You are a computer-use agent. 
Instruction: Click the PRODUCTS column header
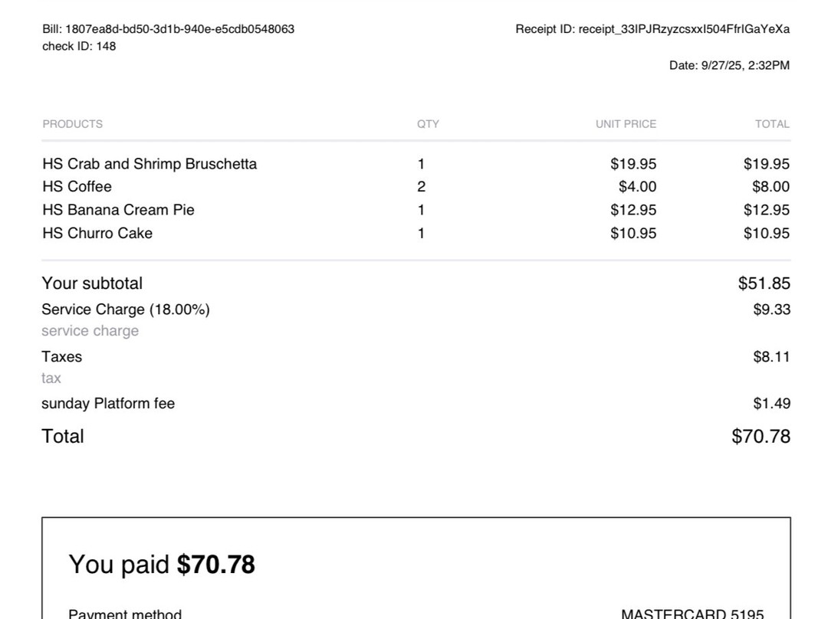click(x=72, y=124)
